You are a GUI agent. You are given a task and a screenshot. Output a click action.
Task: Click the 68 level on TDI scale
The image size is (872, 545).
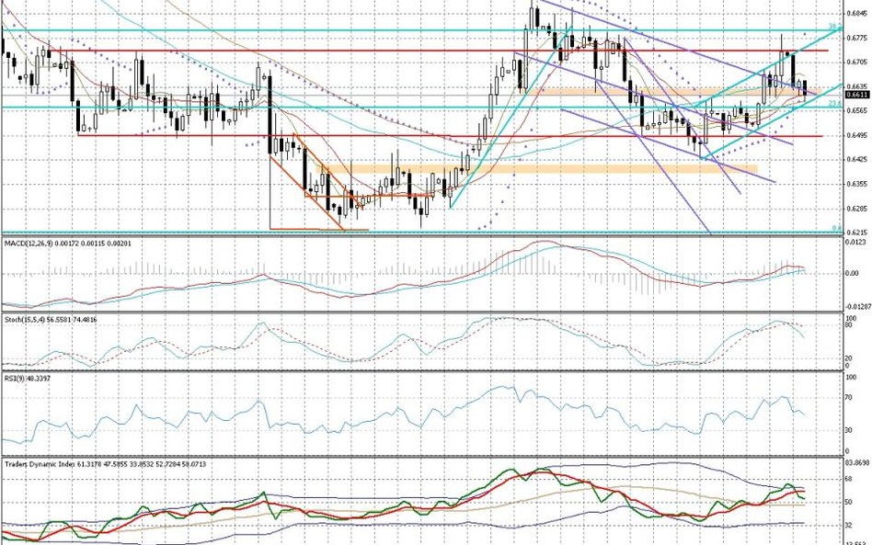pyautogui.click(x=850, y=478)
